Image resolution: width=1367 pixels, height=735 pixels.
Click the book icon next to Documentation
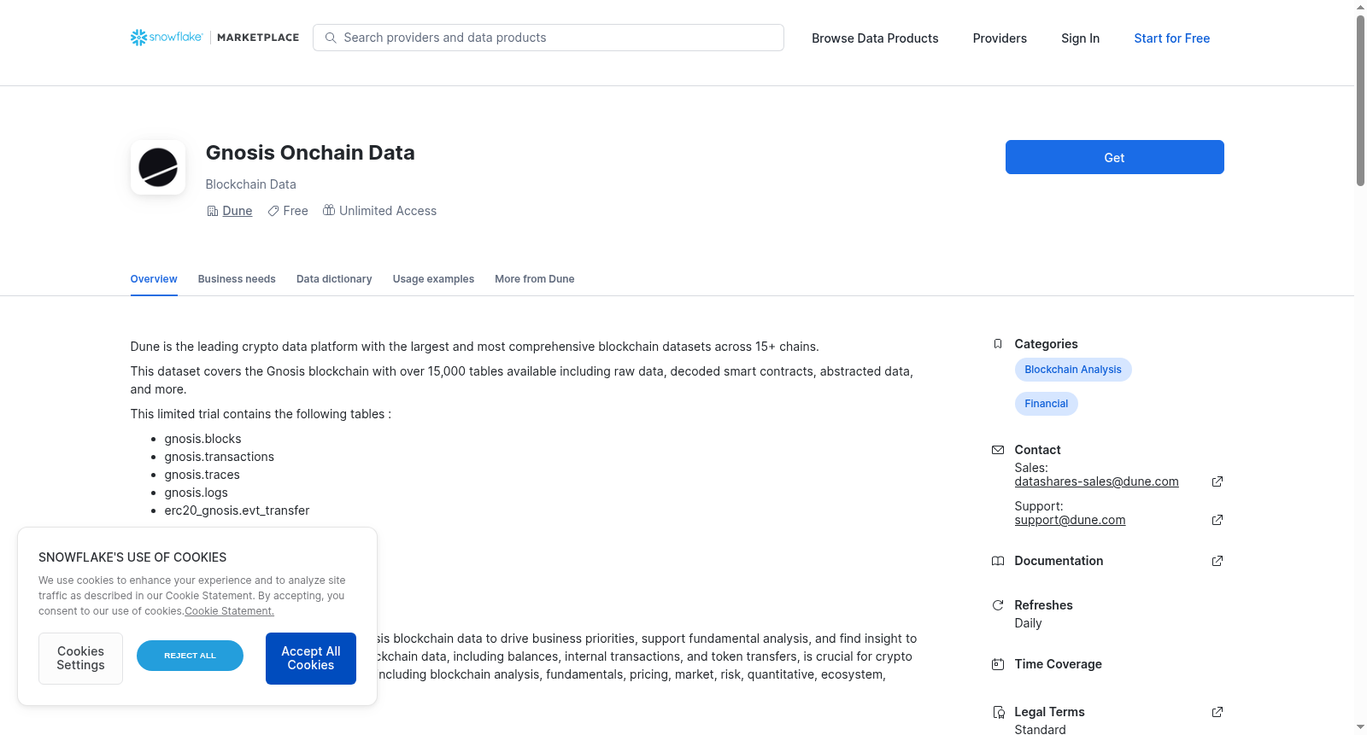pos(998,561)
